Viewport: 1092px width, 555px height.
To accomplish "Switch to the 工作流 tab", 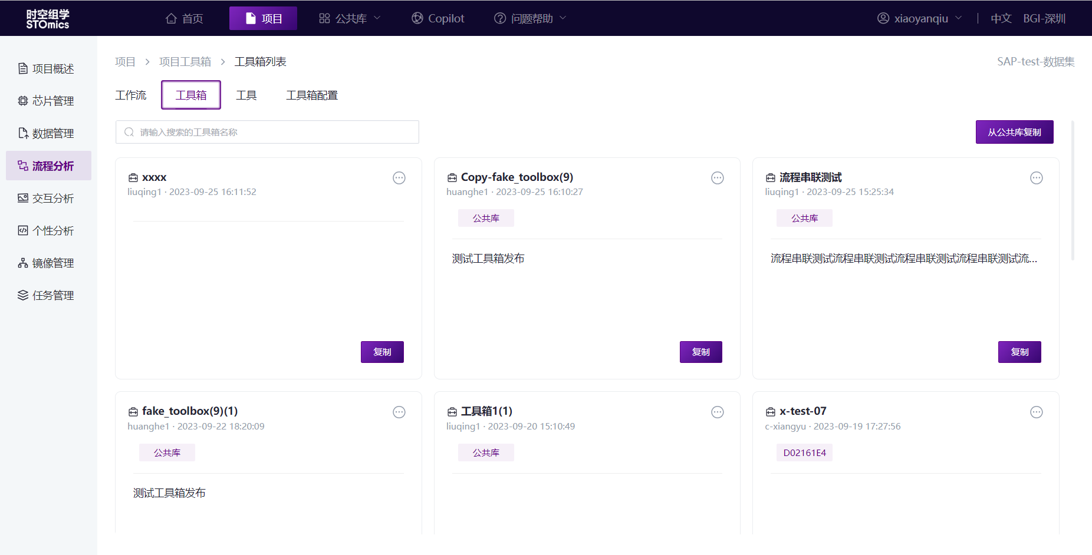I will tap(131, 95).
